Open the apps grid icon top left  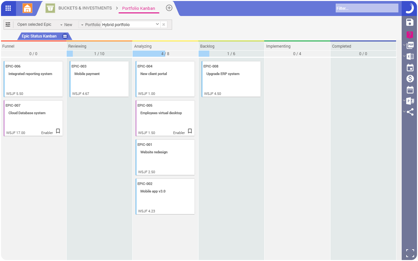click(x=8, y=8)
